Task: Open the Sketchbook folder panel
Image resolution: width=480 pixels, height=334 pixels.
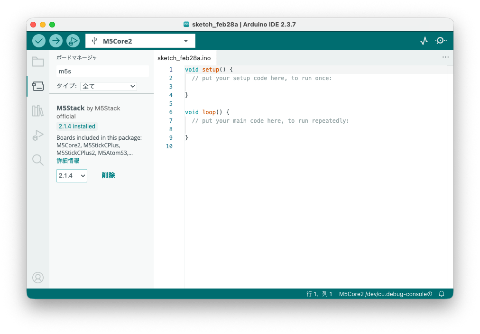Action: point(38,62)
